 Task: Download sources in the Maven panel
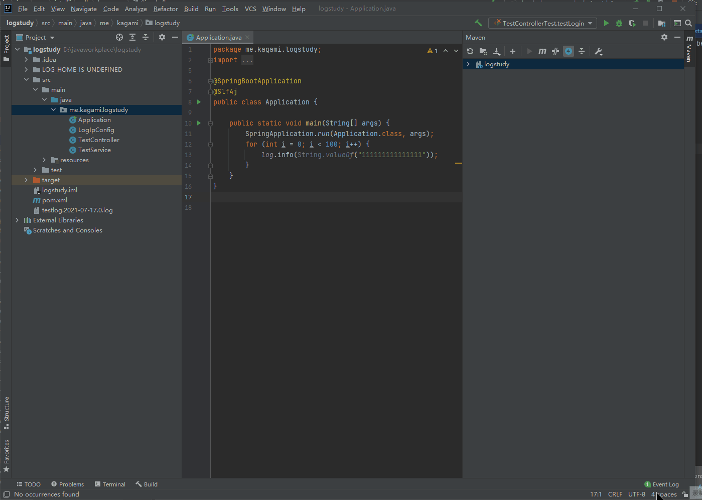[x=496, y=51]
